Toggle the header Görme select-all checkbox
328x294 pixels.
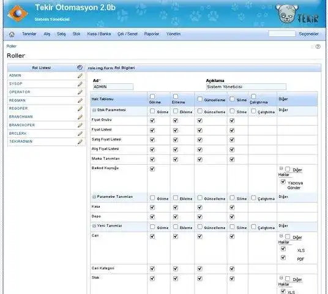tap(152, 96)
